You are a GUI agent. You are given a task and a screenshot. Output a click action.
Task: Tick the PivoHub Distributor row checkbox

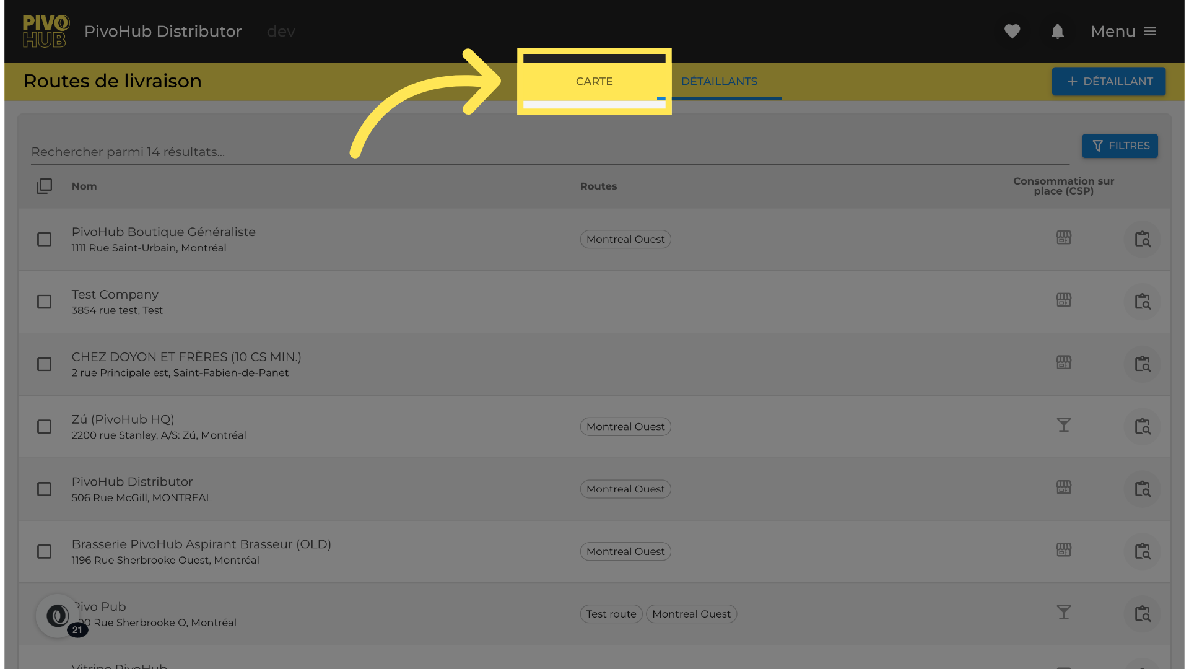[44, 489]
